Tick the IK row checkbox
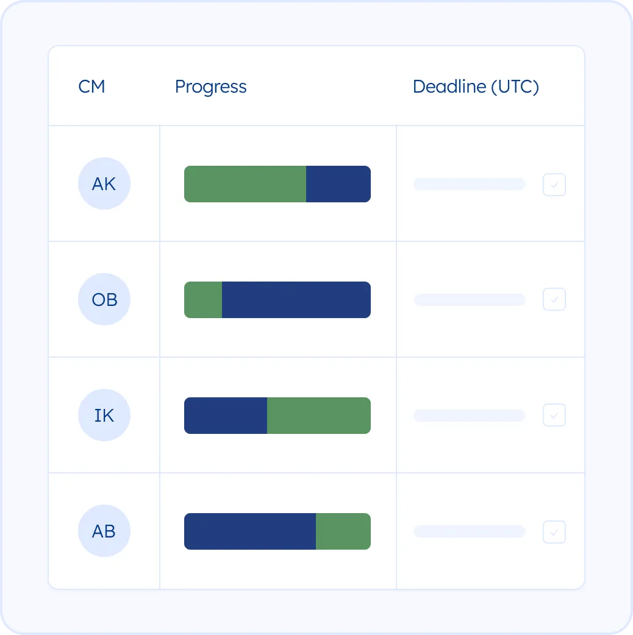Image resolution: width=633 pixels, height=635 pixels. point(554,415)
